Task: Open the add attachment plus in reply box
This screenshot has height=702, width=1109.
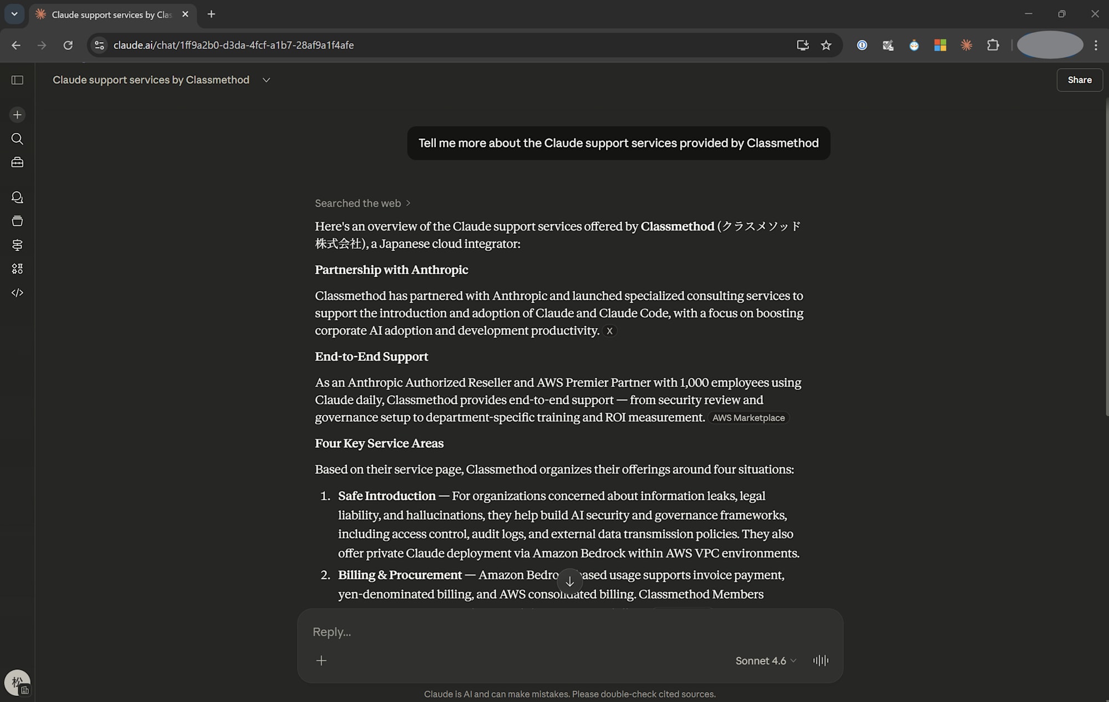Action: tap(321, 660)
